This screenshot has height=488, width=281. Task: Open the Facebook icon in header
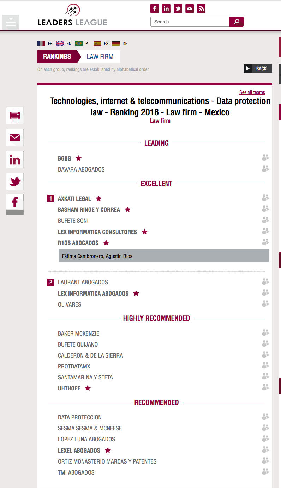pos(155,8)
